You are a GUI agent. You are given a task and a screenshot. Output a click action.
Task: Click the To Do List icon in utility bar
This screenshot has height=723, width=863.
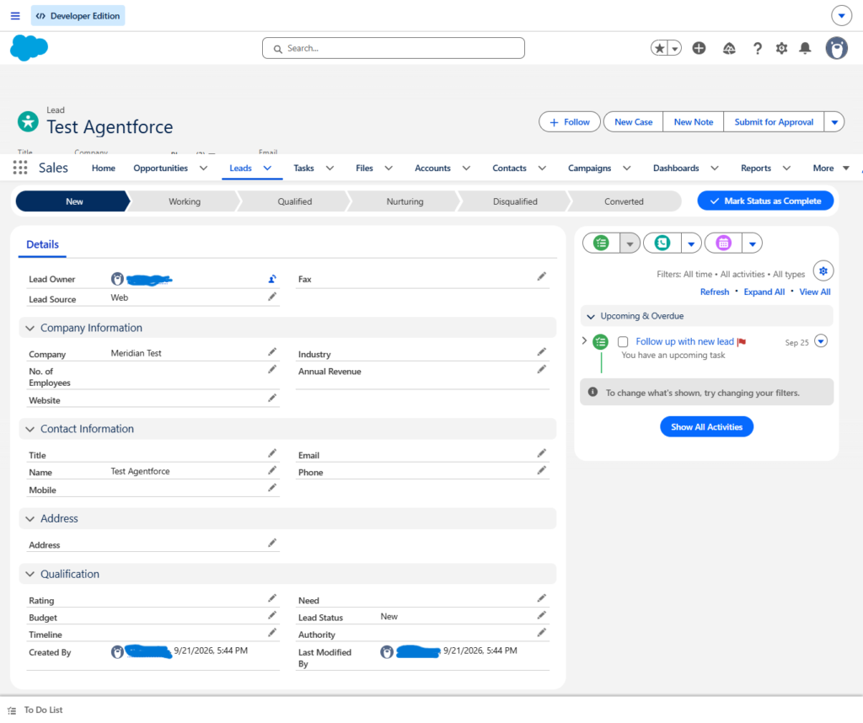click(x=12, y=710)
